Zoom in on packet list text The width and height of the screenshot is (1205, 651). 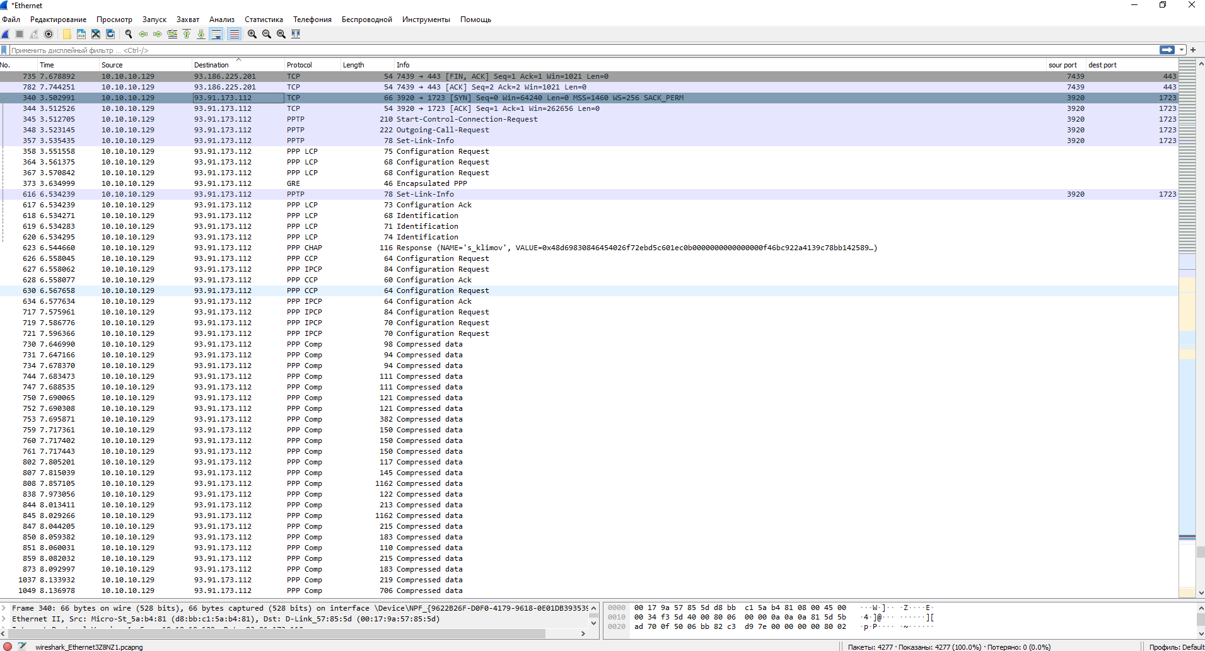pos(252,34)
